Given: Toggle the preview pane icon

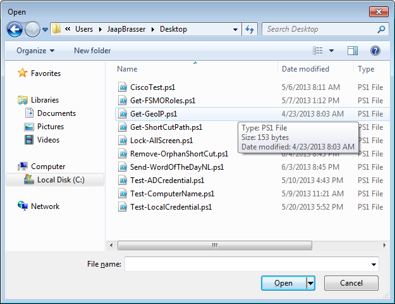Looking at the screenshot, I should tap(353, 51).
